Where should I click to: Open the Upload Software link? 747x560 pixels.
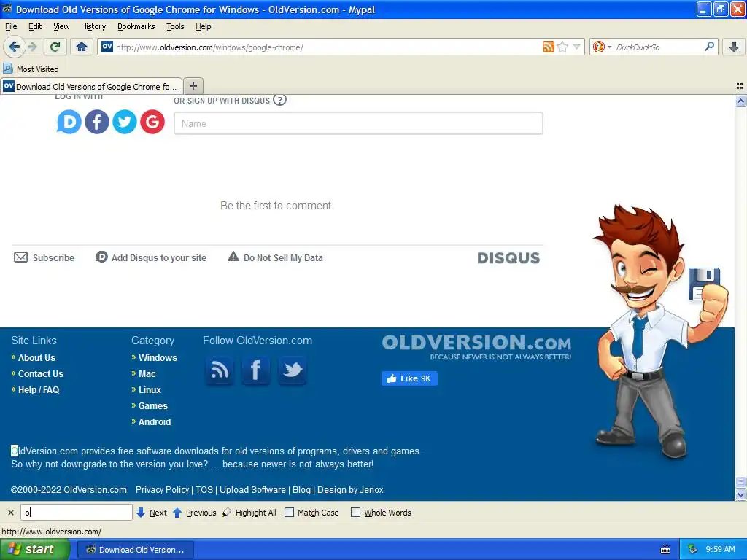(252, 489)
